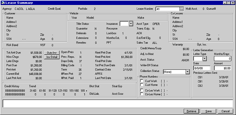This screenshot has width=236, height=115.
Task: Focus the Lease Number input field
Action: pos(168,9)
